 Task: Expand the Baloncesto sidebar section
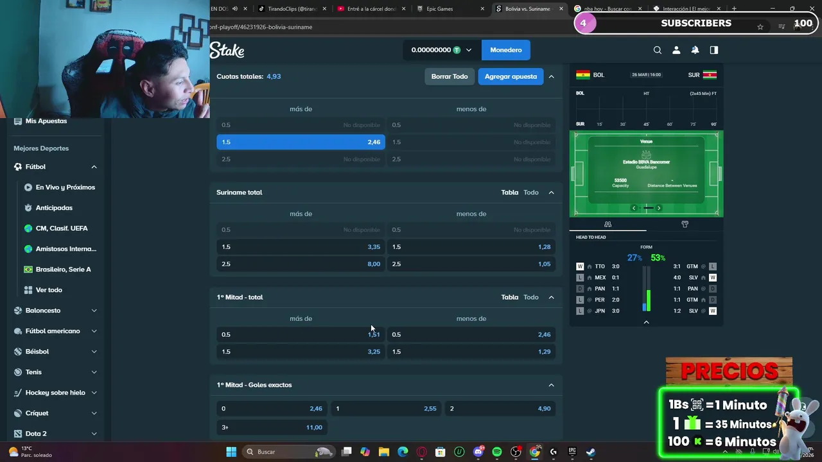click(94, 311)
